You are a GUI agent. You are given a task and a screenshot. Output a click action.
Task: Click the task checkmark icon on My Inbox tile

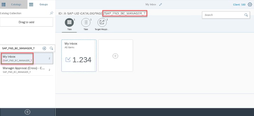click(68, 60)
